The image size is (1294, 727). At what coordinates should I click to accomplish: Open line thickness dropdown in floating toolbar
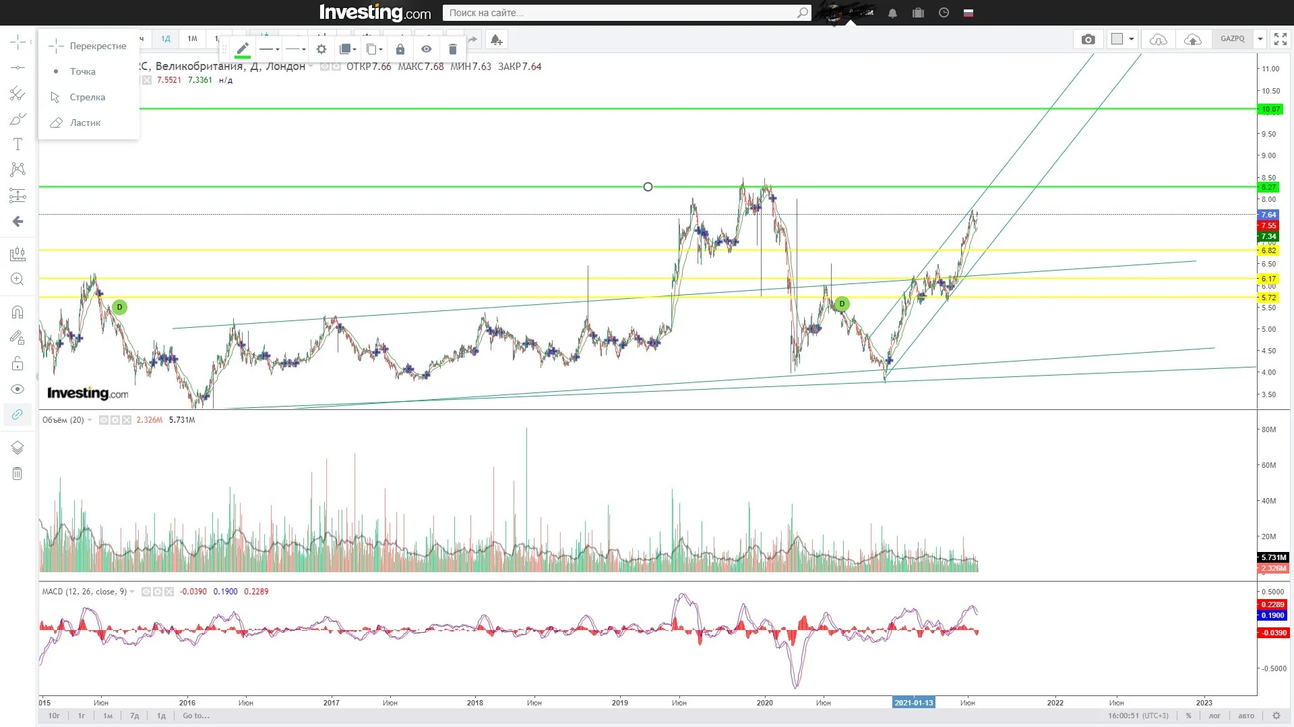(269, 49)
